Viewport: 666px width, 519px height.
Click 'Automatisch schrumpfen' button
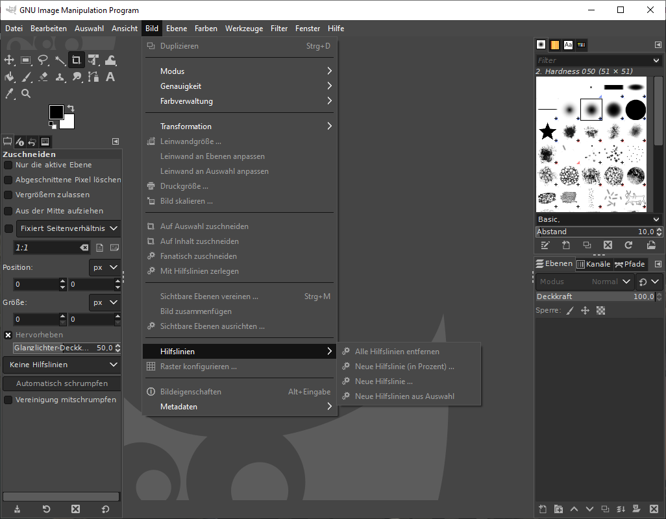pos(62,383)
